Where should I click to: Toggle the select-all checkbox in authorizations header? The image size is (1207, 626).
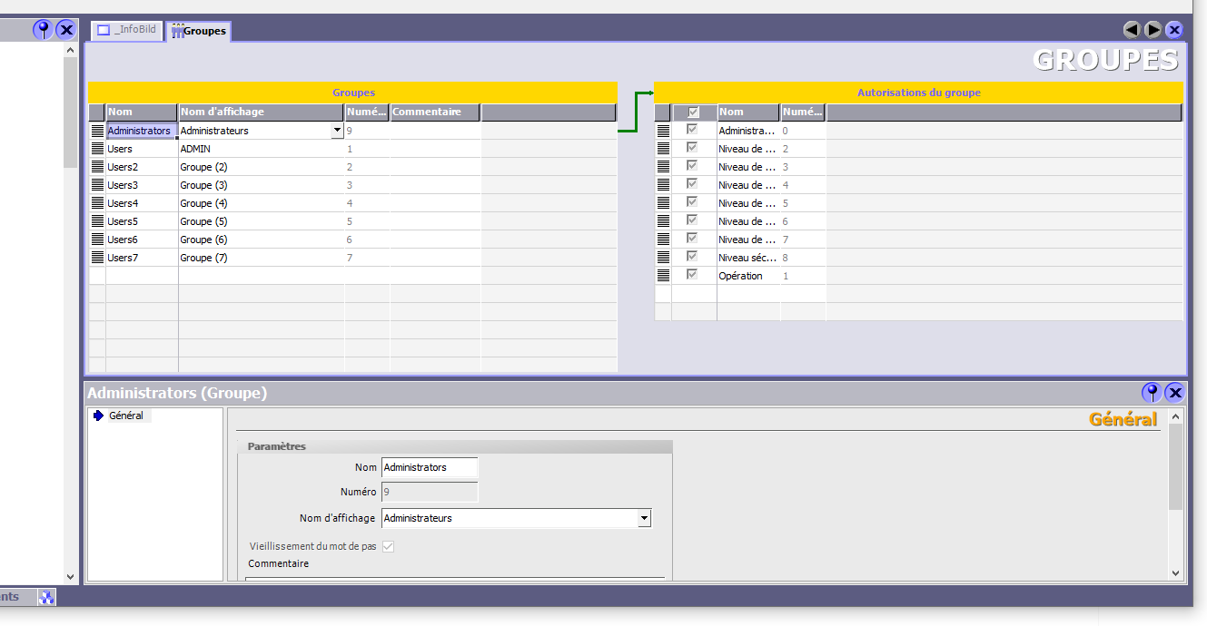pyautogui.click(x=694, y=112)
